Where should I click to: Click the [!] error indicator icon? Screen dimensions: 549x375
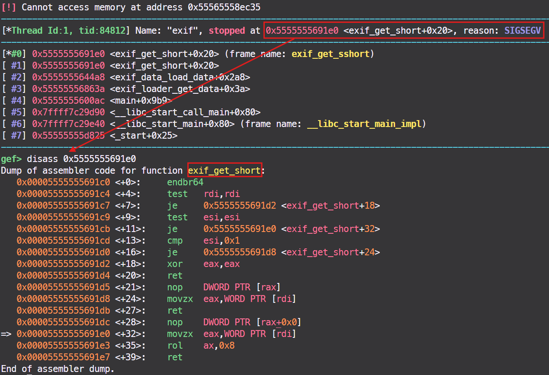(10, 7)
